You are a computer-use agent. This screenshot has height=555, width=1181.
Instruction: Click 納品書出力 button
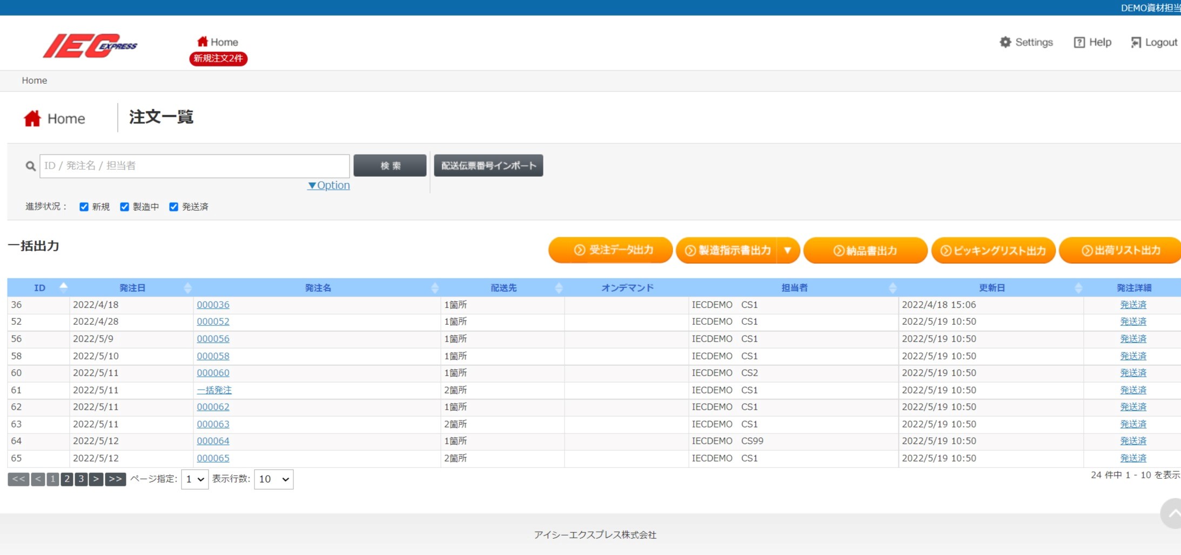click(x=865, y=250)
